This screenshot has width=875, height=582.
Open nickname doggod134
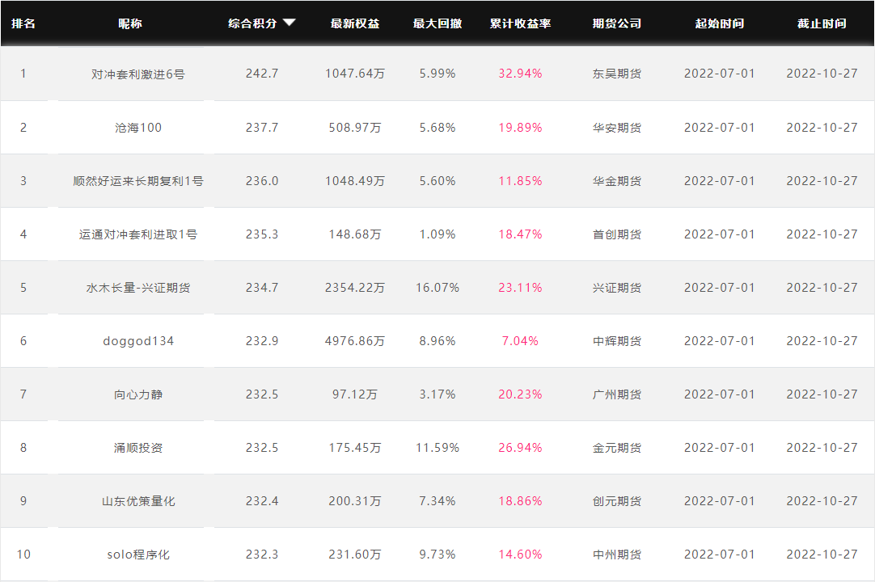pyautogui.click(x=137, y=341)
